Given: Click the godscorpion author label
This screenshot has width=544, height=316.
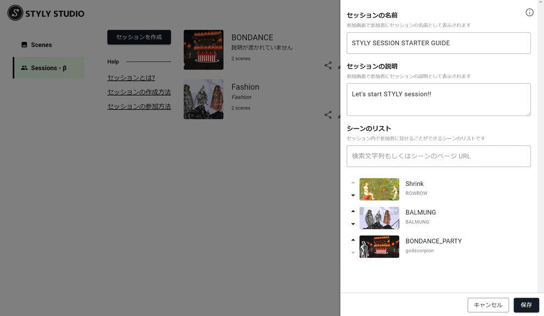Looking at the screenshot, I should coord(419,251).
